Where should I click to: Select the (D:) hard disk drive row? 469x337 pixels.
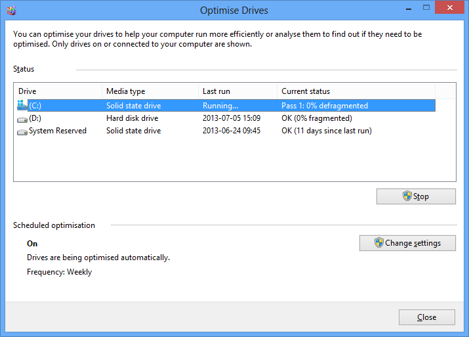[x=226, y=118]
